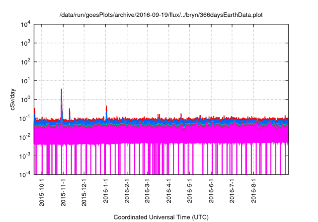
Task: Click the red spike at 2016-1-1
Action: point(106,107)
